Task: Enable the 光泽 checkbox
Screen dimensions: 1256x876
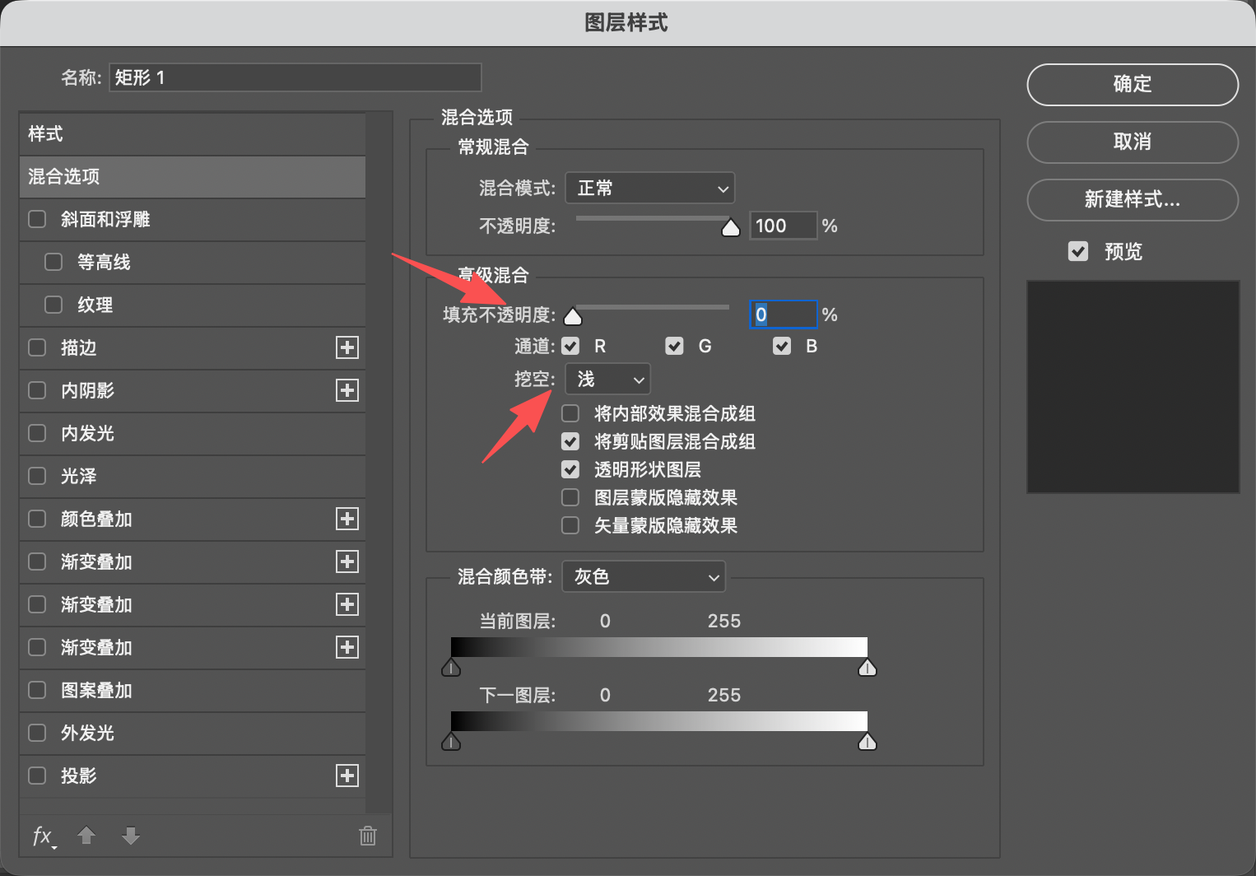Action: 37,476
